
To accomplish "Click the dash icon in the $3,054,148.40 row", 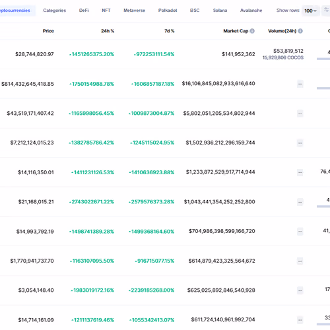I will point(300,290).
